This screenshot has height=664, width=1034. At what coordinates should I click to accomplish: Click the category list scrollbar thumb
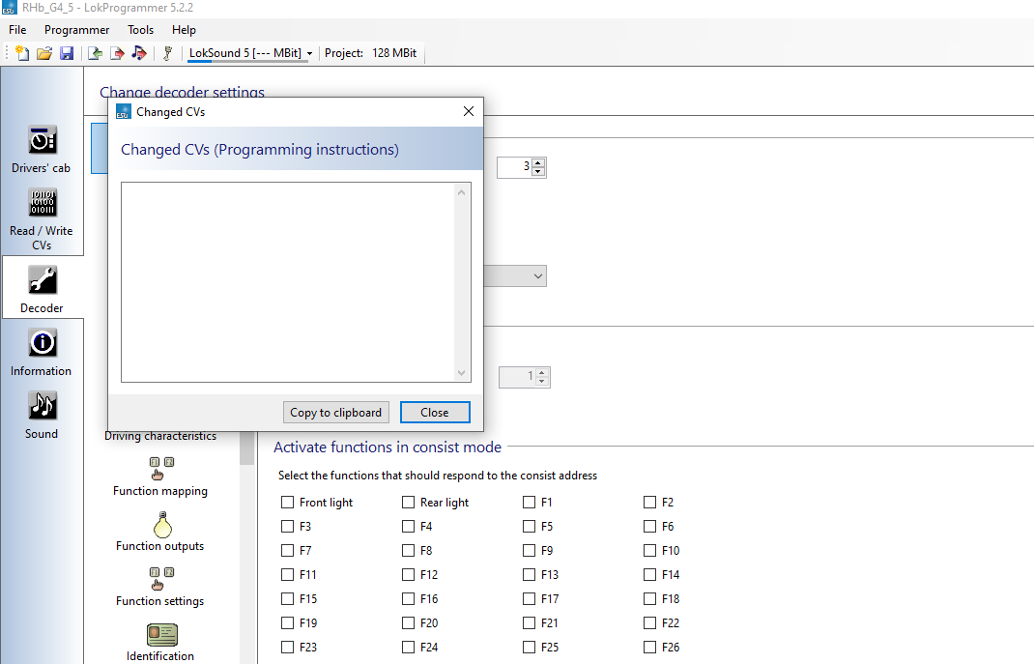click(246, 448)
